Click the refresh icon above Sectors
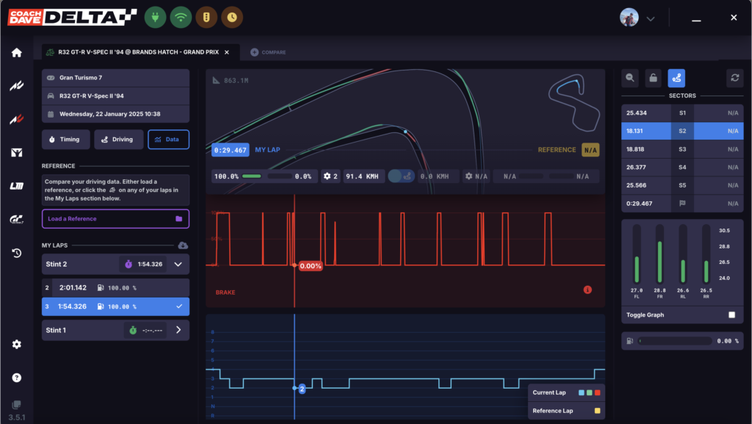 tap(734, 78)
